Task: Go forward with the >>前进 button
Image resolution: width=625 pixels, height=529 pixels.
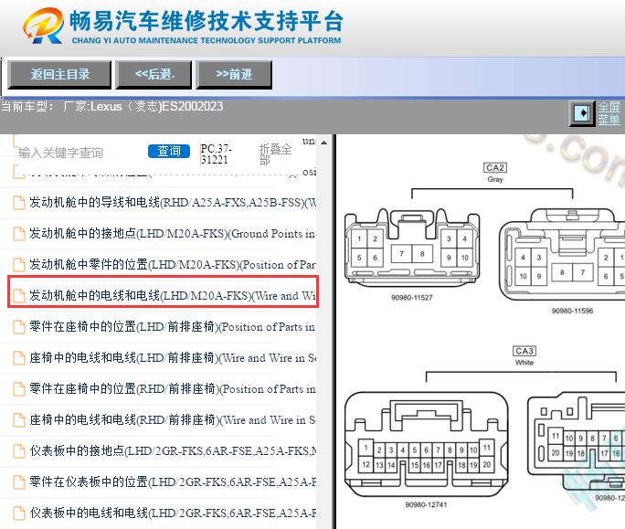Action: point(234,74)
